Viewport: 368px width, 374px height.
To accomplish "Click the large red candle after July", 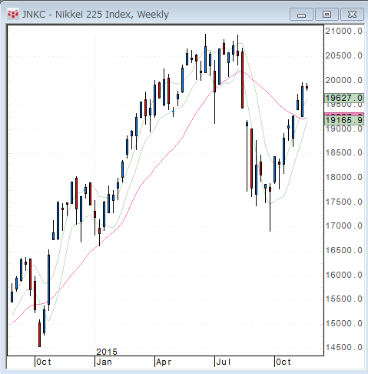I will 242,80.
